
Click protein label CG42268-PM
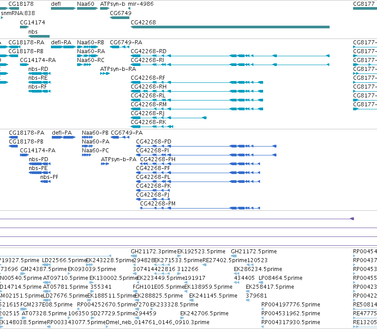click(x=158, y=204)
